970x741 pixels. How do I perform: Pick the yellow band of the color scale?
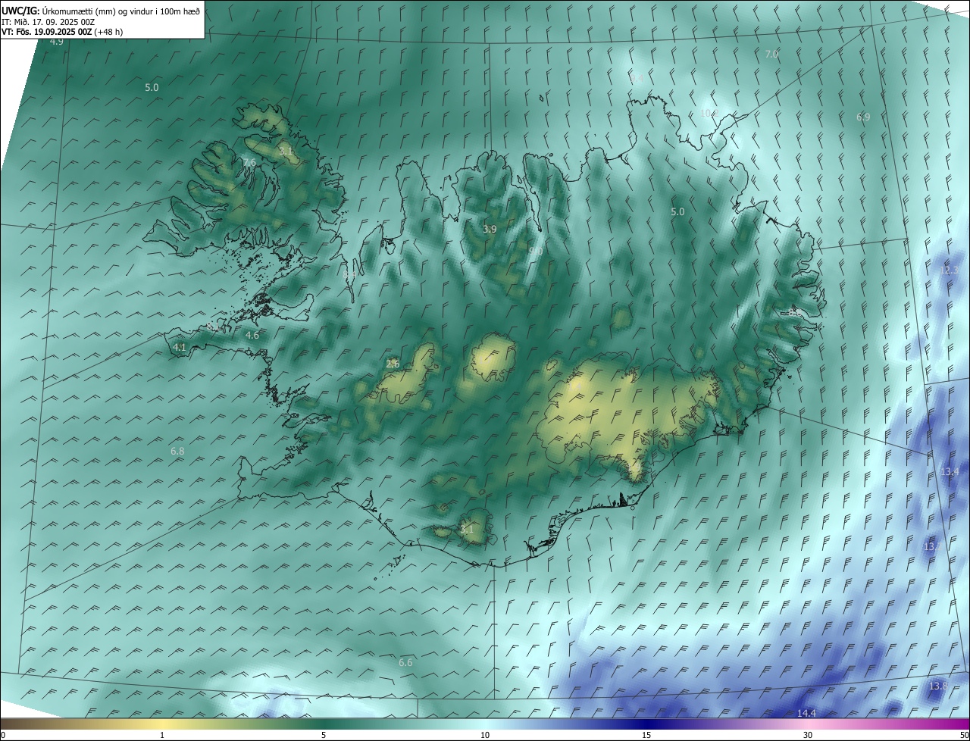pyautogui.click(x=162, y=724)
